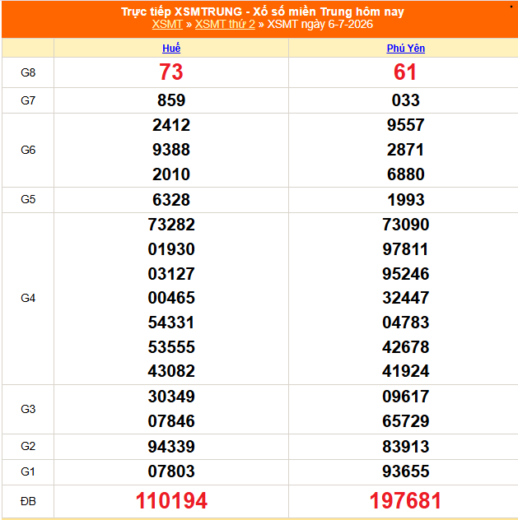Click Huế G6 number 2010
Screen dimensions: 518x520
(x=171, y=174)
